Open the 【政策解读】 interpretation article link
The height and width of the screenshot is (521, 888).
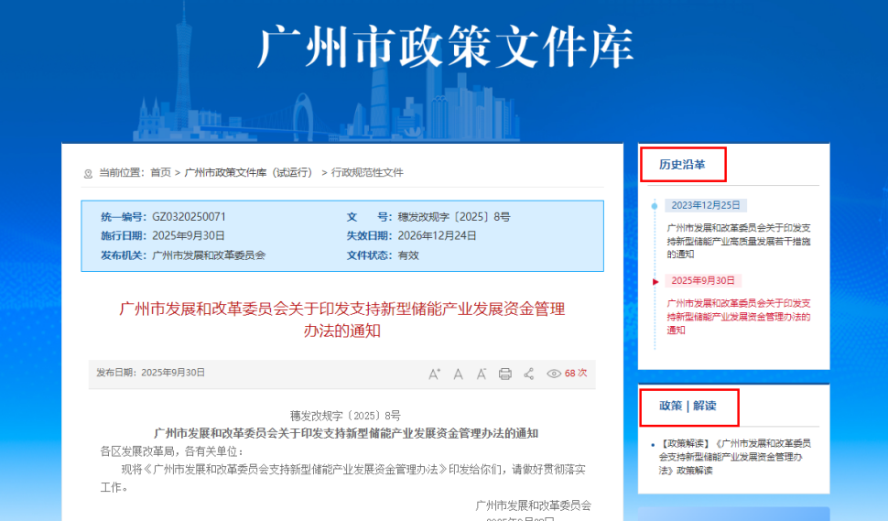(x=736, y=456)
